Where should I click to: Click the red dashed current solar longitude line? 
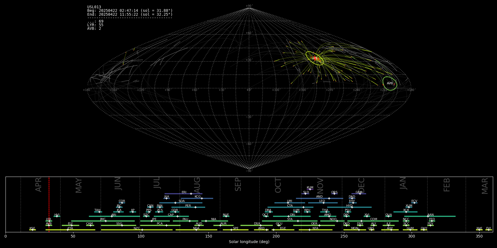(x=49, y=204)
